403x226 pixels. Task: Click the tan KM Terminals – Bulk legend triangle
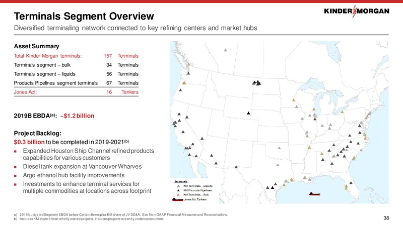178,195
